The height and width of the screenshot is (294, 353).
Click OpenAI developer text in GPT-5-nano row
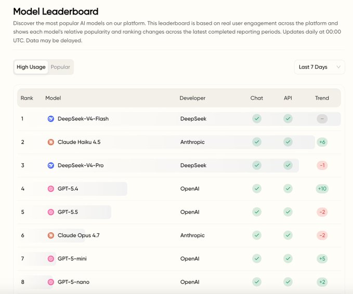point(190,282)
